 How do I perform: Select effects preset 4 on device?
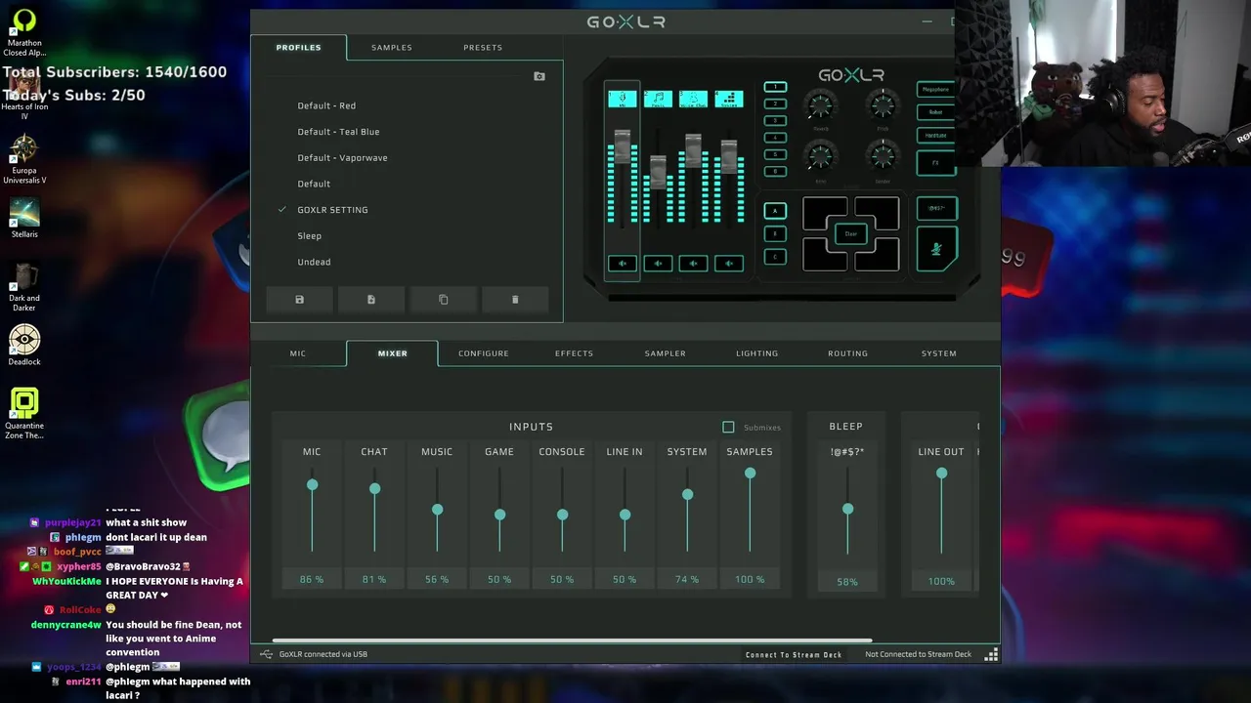click(x=775, y=138)
